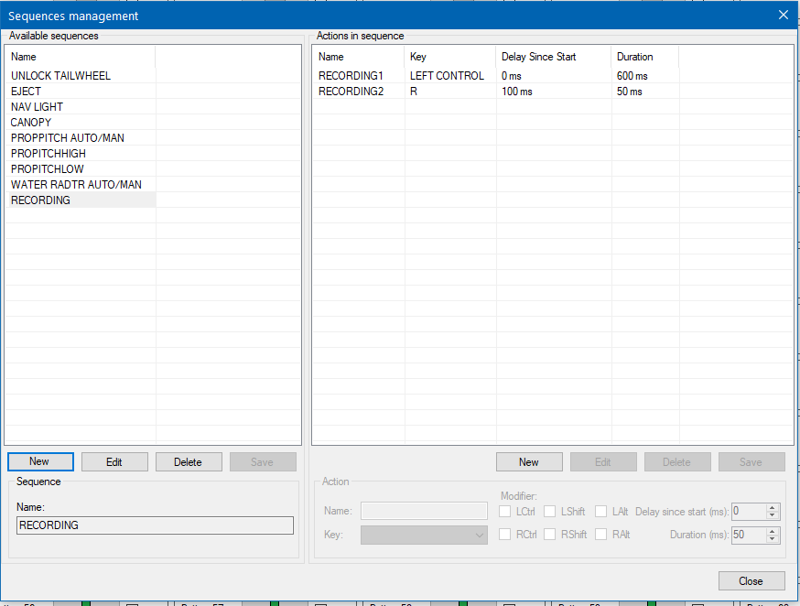The height and width of the screenshot is (606, 800).
Task: Select the EJECT sequence
Action: (x=26, y=92)
